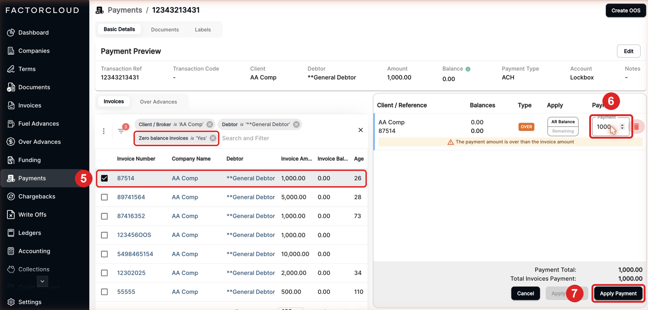Select the Remaining apply option
648x310 pixels.
point(563,131)
